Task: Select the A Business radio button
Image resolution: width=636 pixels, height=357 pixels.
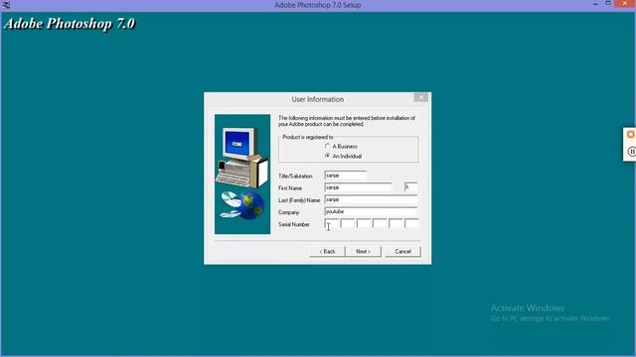Action: [328, 146]
